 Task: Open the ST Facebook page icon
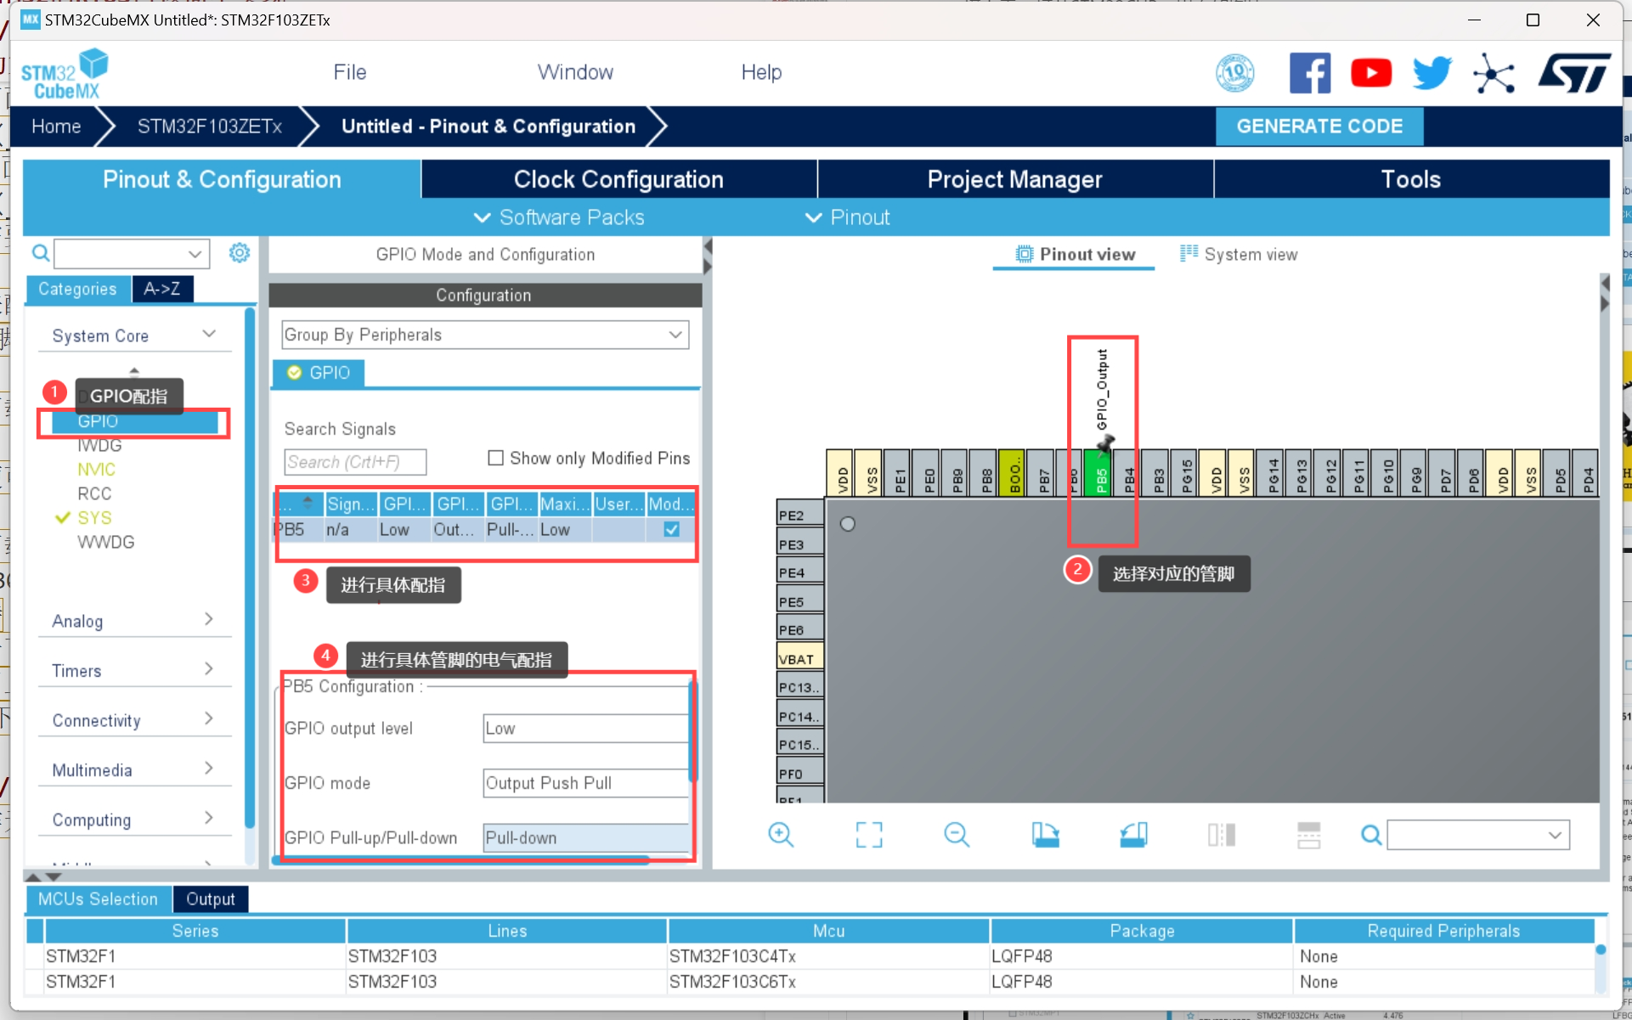point(1309,73)
